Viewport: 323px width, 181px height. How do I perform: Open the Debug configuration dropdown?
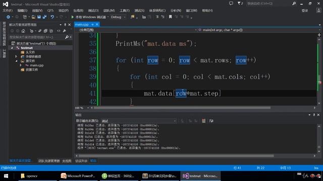click(x=125, y=17)
